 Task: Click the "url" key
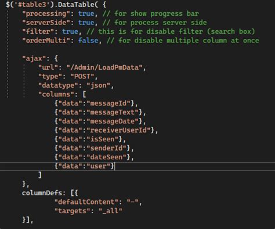(48, 67)
